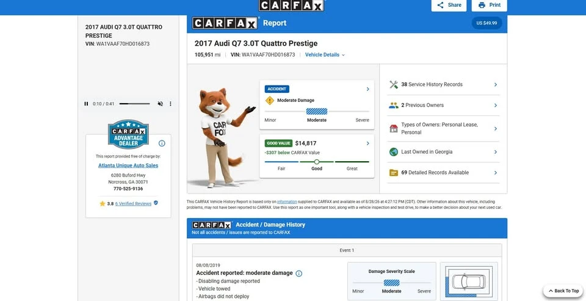Click the detailed records folder icon
Viewport: 586px width, 301px height.
point(394,173)
